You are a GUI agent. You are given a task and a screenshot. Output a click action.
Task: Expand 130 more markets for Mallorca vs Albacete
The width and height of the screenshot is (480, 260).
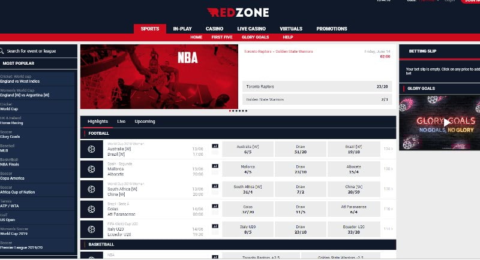(388, 169)
